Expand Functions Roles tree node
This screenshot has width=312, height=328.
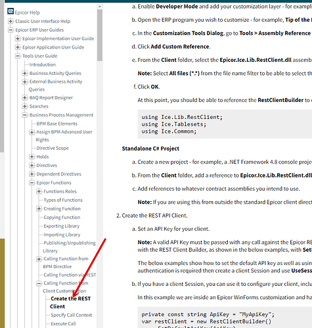tap(39, 191)
